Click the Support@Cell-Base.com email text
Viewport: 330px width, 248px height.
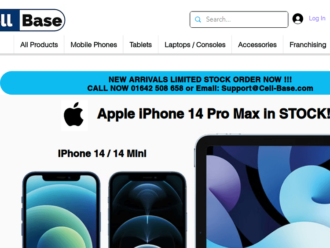point(267,88)
